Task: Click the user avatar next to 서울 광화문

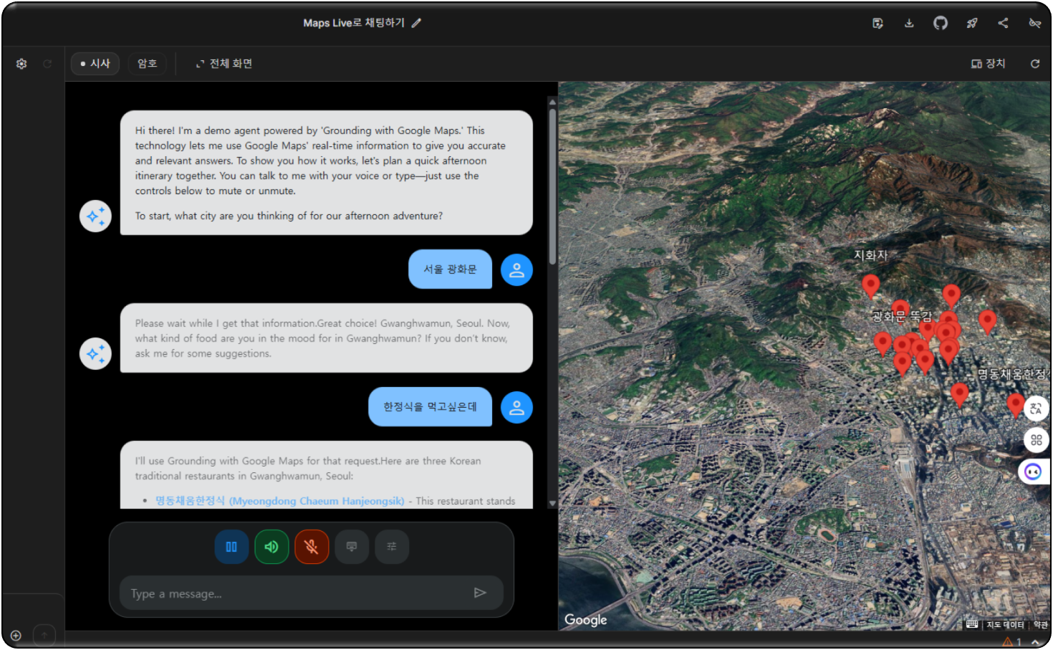Action: click(516, 270)
